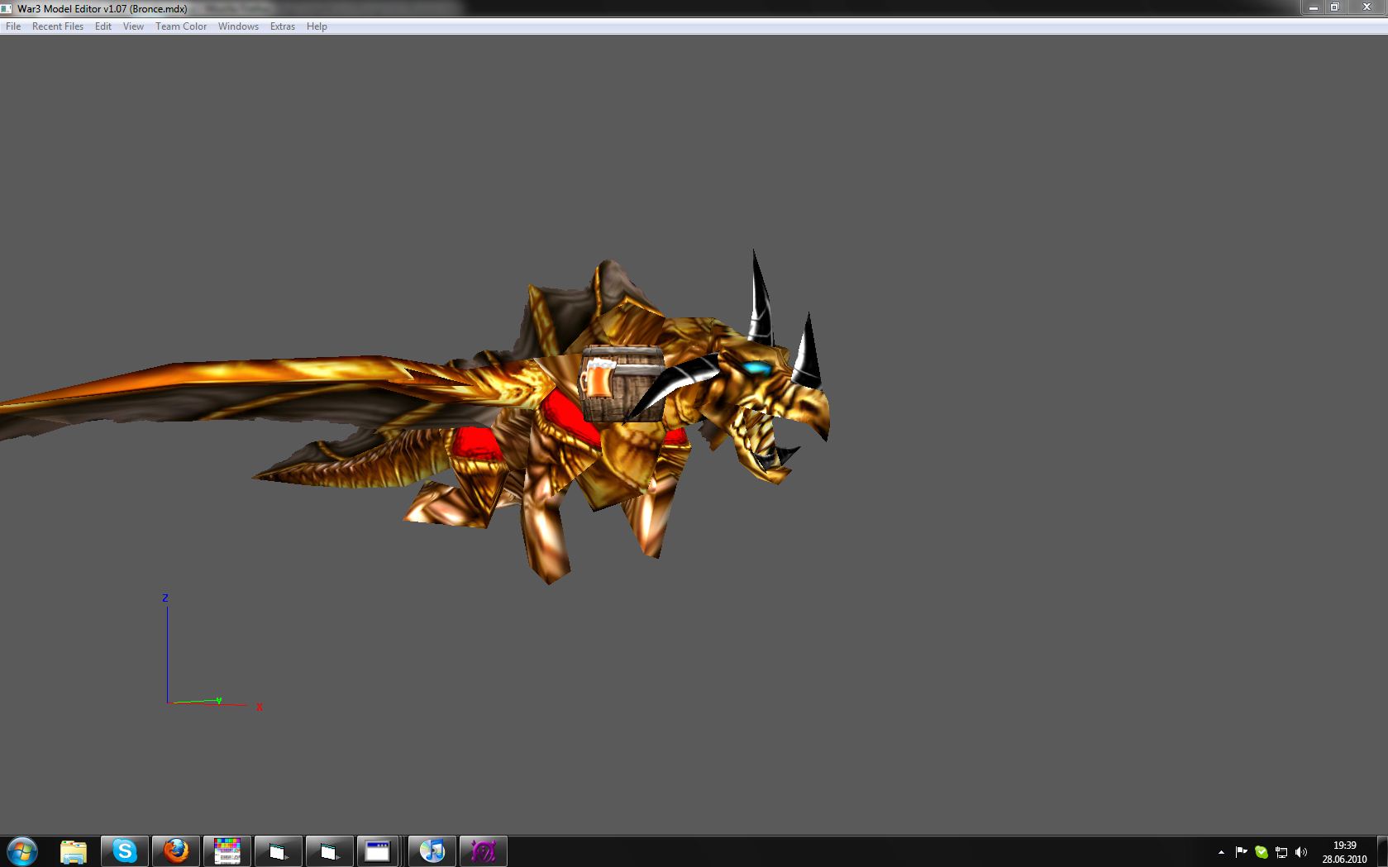Switch to Skype in the taskbar
Viewport: 1388px width, 867px height.
pyautogui.click(x=125, y=850)
